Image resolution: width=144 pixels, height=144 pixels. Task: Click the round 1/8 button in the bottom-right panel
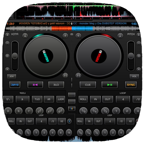[80, 133]
